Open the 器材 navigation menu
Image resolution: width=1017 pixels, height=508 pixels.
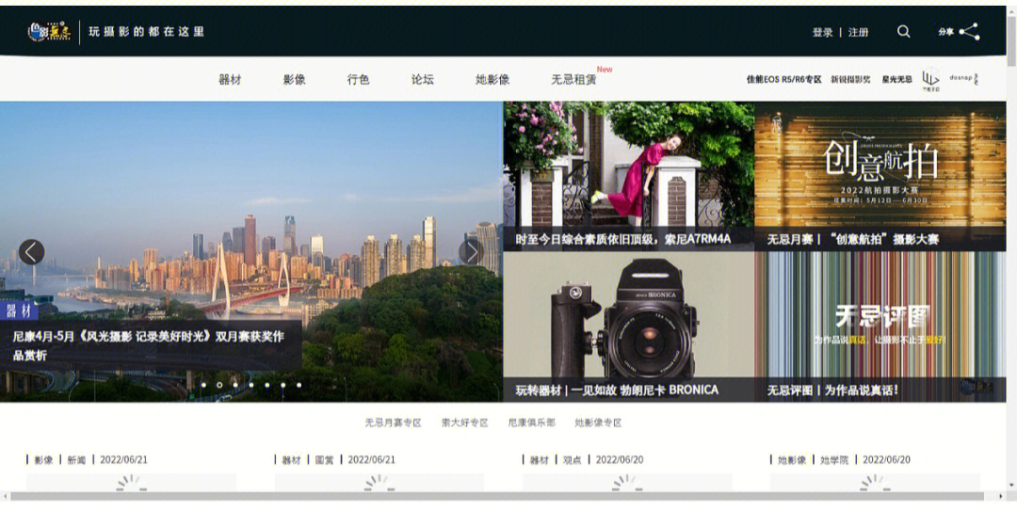230,80
